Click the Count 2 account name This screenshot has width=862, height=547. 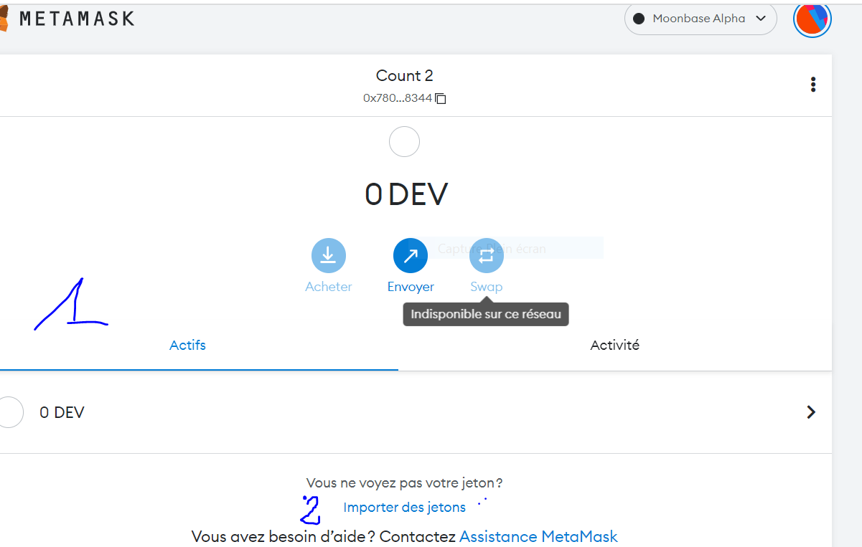tap(404, 76)
